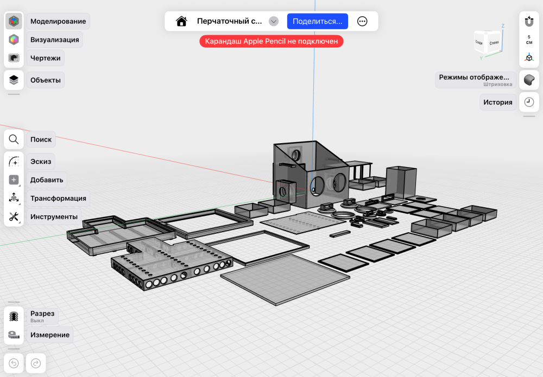543x377 pixels.
Task: Open the Modeling workspace cube icon
Action: pos(14,21)
